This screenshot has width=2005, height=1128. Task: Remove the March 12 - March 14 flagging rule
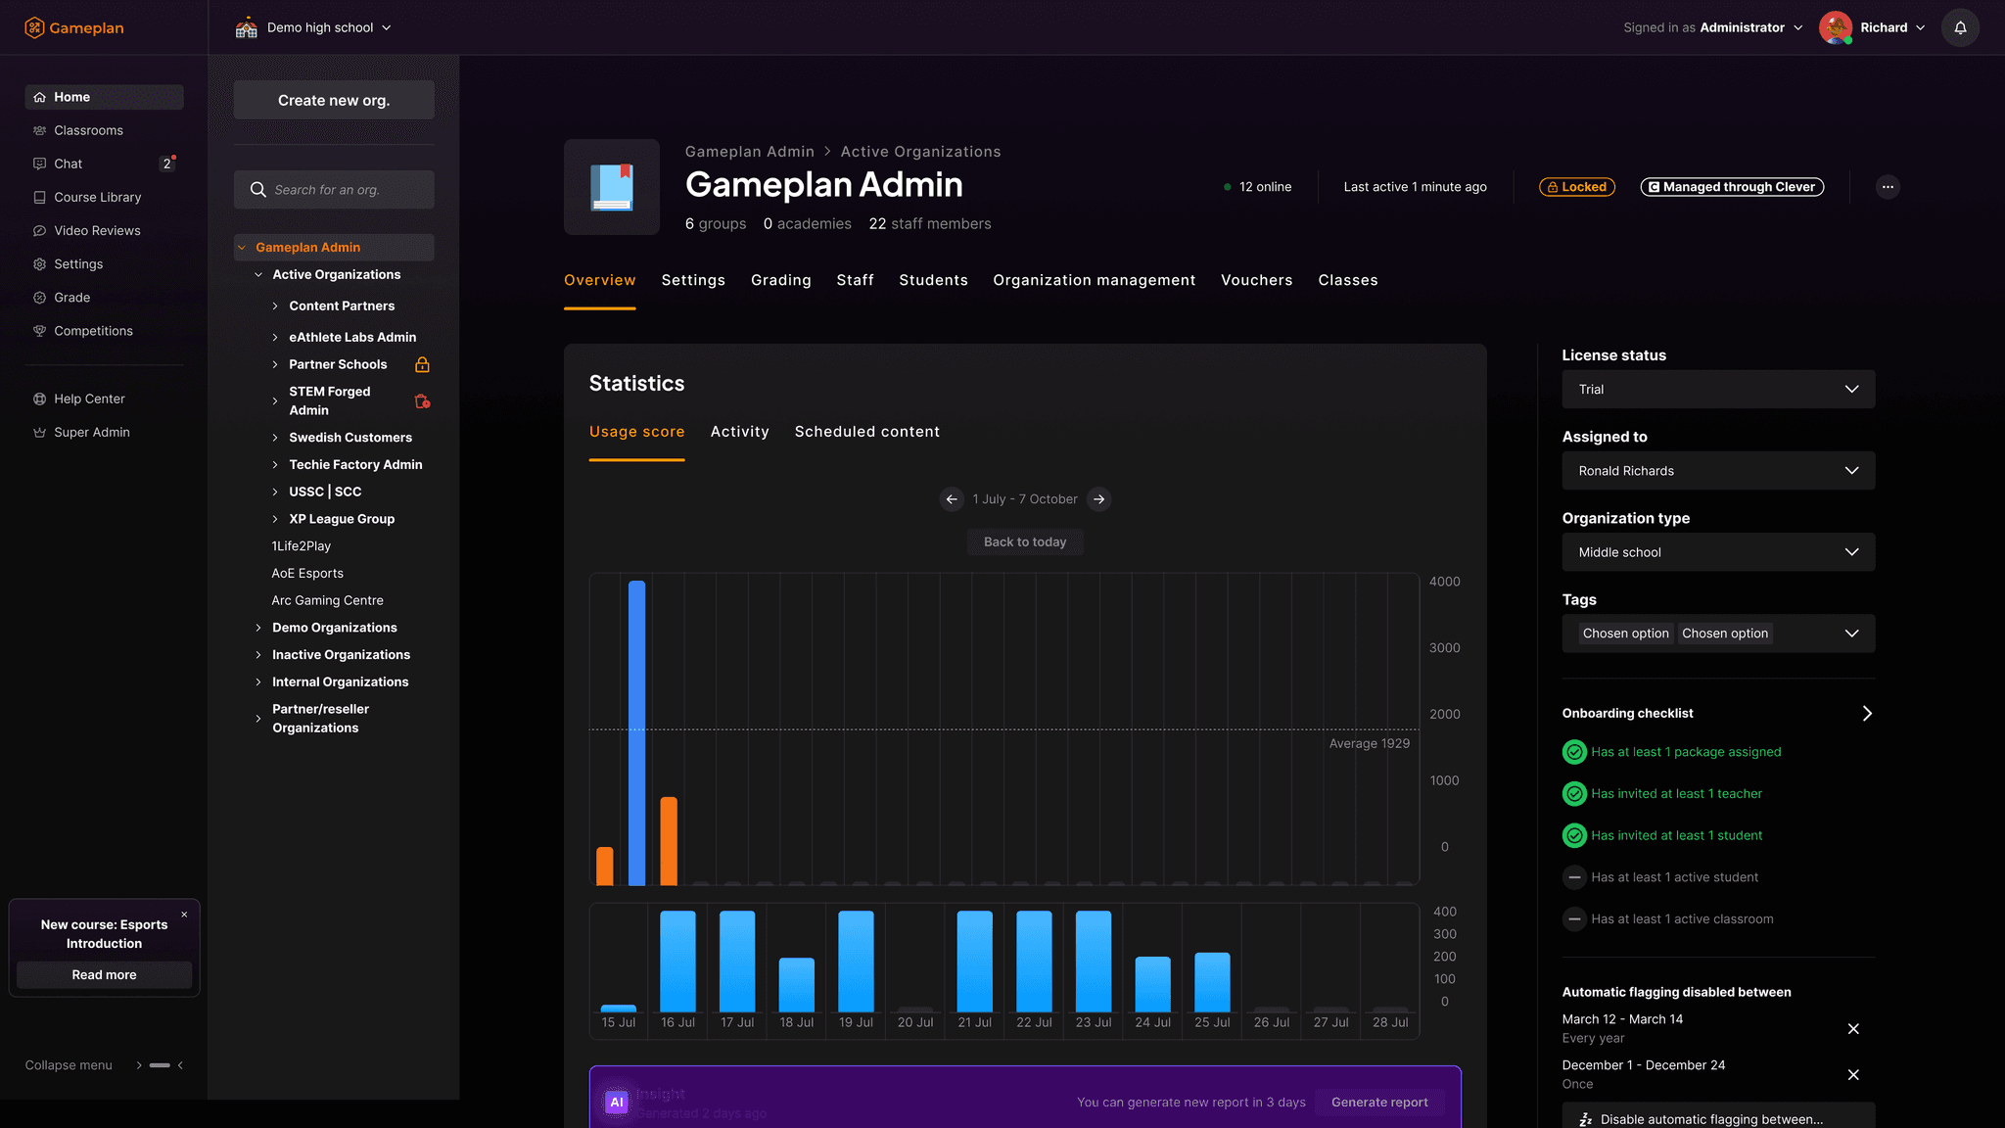pyautogui.click(x=1852, y=1028)
